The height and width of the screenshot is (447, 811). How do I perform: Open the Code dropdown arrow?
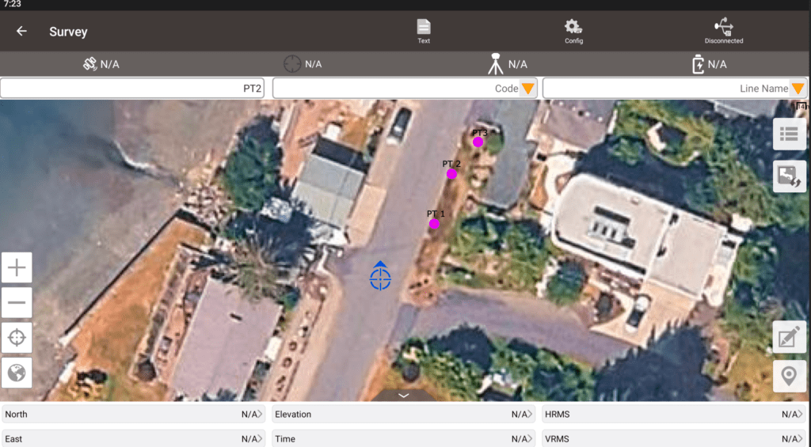tap(527, 89)
